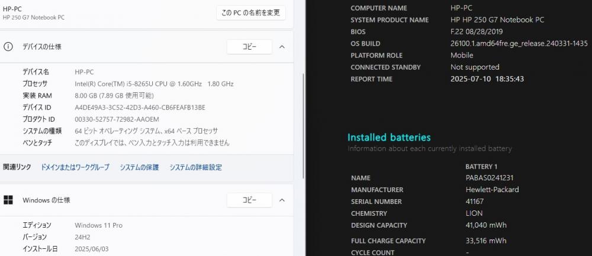Click the COMPUTER NAME label in report
592x256 pixels.
click(379, 8)
